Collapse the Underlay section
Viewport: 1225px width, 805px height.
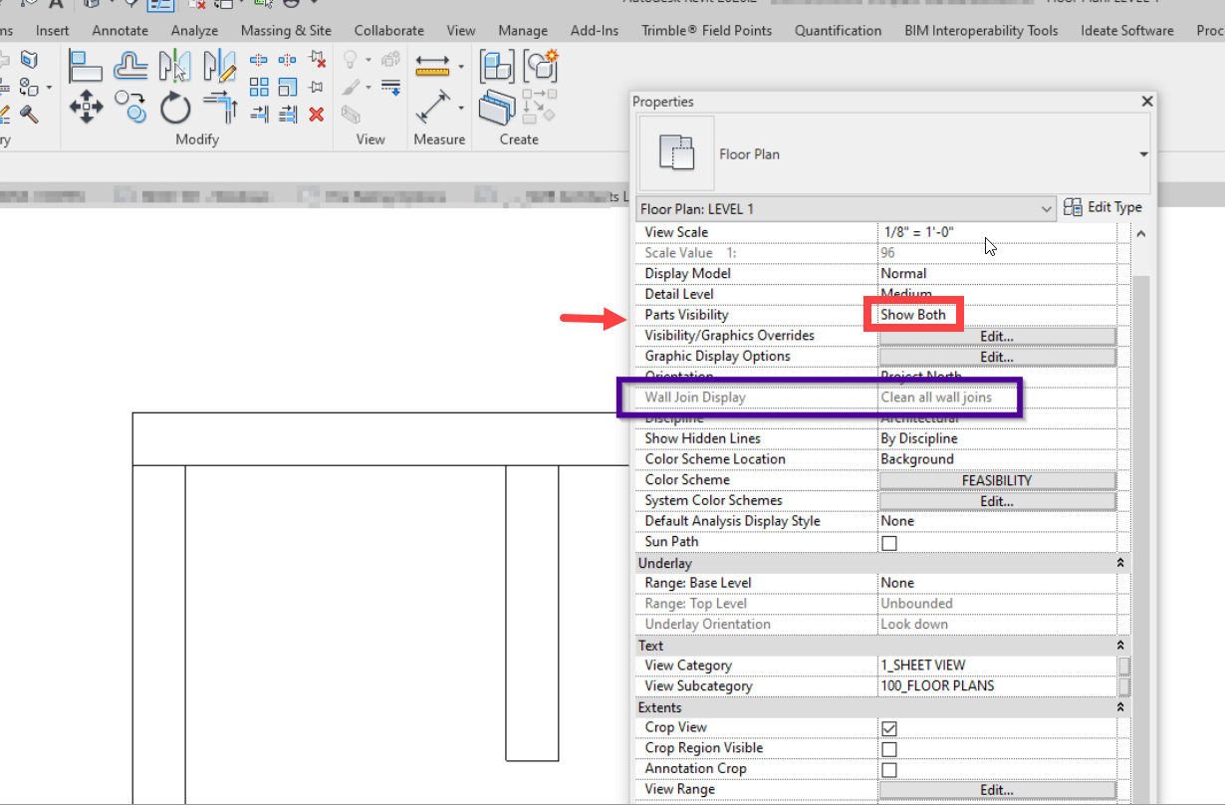[1120, 563]
